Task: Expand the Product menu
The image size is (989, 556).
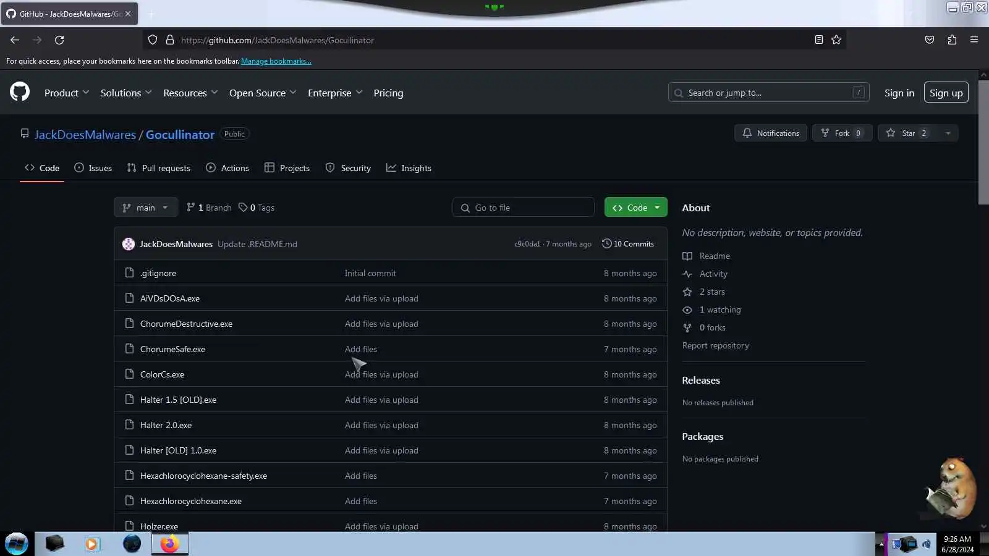Action: [x=67, y=93]
